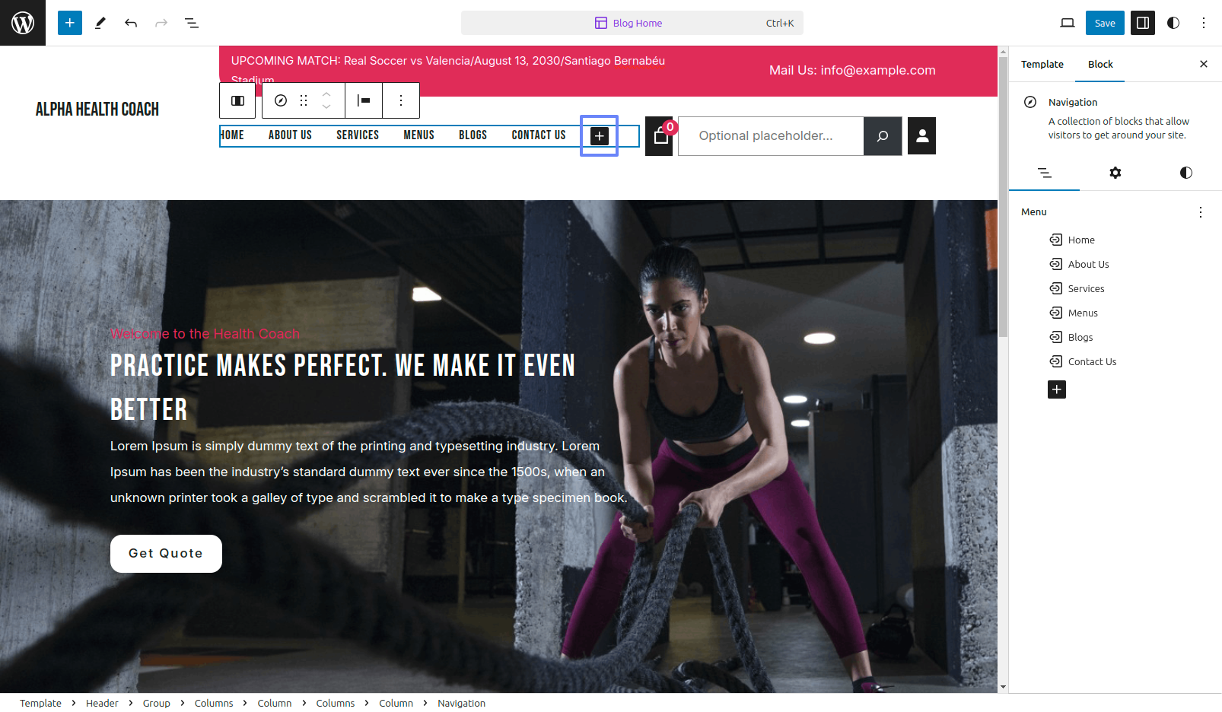Click the Get Quote button
Image resolution: width=1222 pixels, height=712 pixels.
tap(166, 554)
